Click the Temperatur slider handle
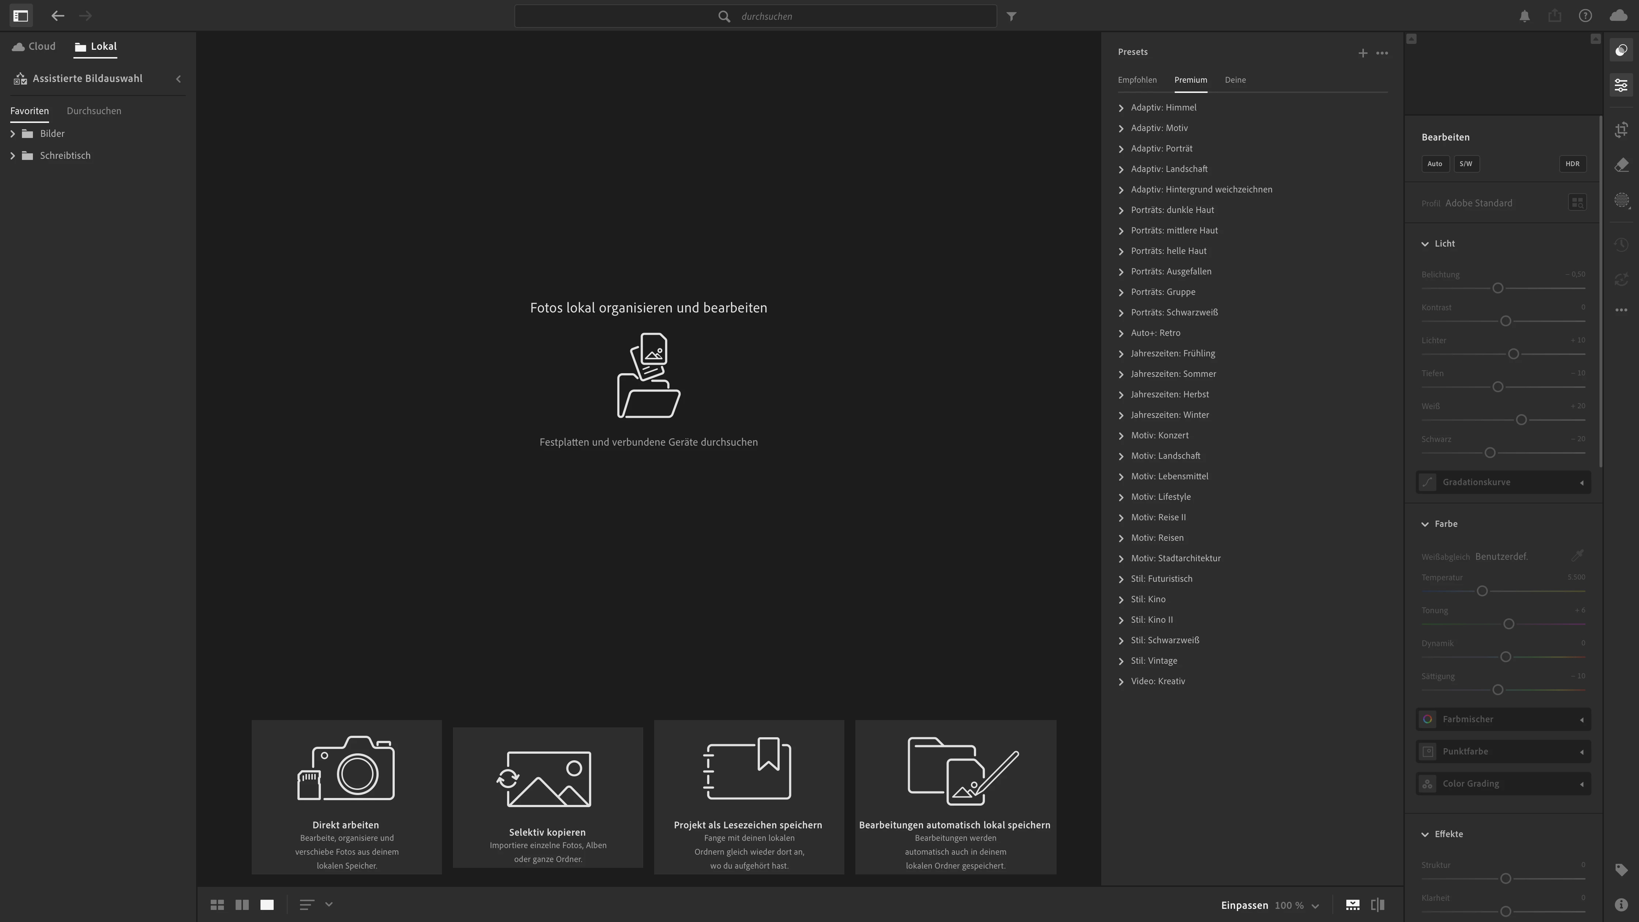This screenshot has width=1639, height=922. 1482,591
